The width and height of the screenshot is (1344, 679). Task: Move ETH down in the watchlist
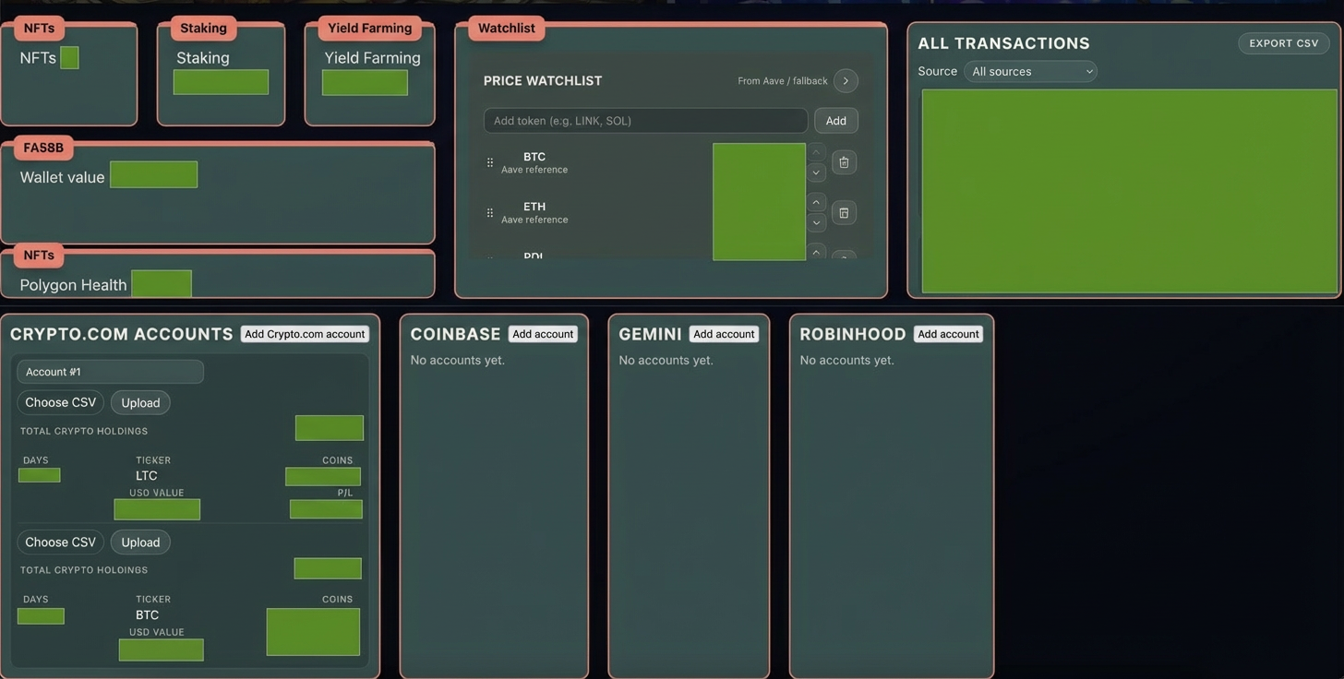(x=816, y=222)
